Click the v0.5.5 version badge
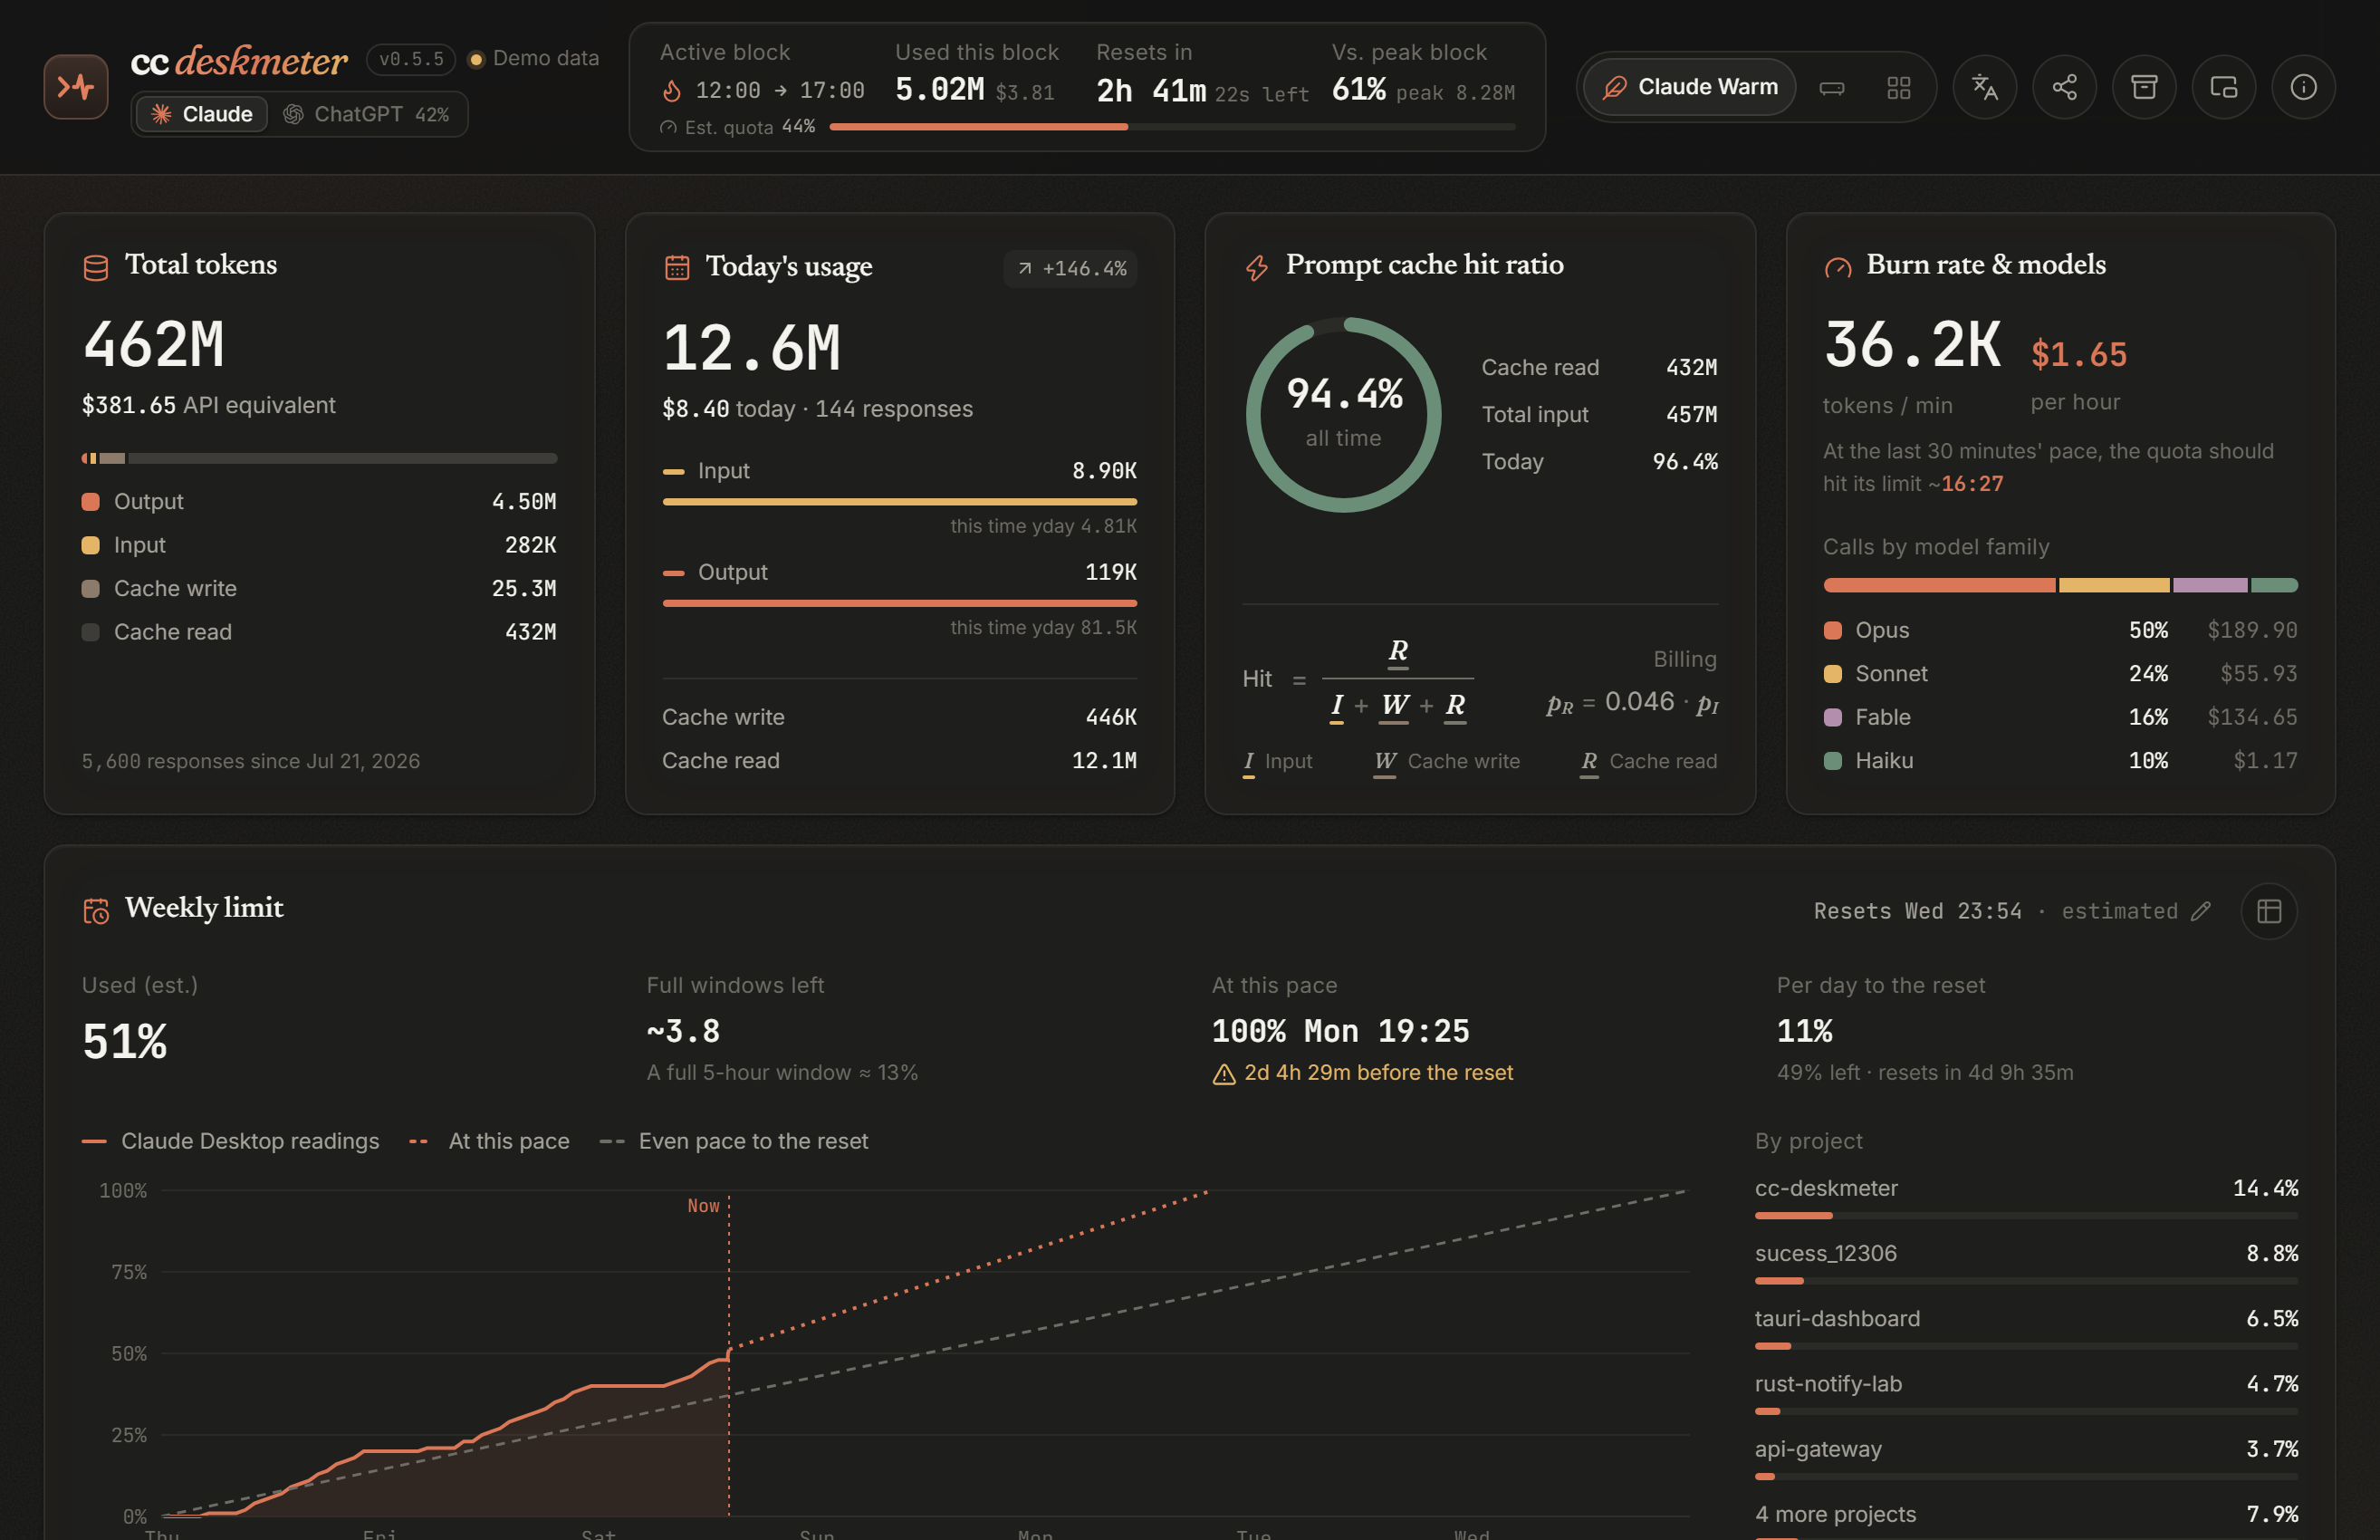Image resolution: width=2380 pixels, height=1540 pixels. pyautogui.click(x=411, y=59)
